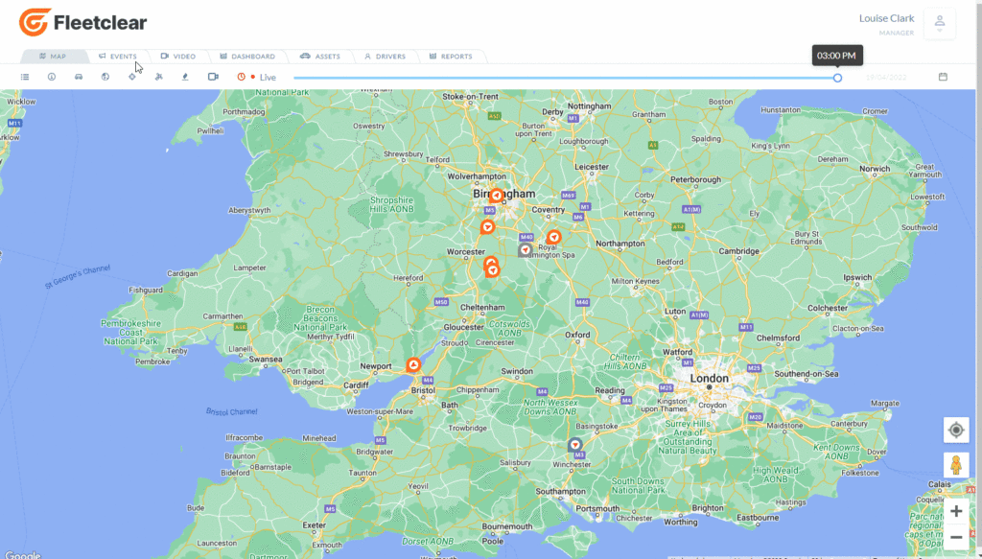Viewport: 982px width, 559px height.
Task: Click the car vehicle filter icon
Action: click(x=79, y=77)
